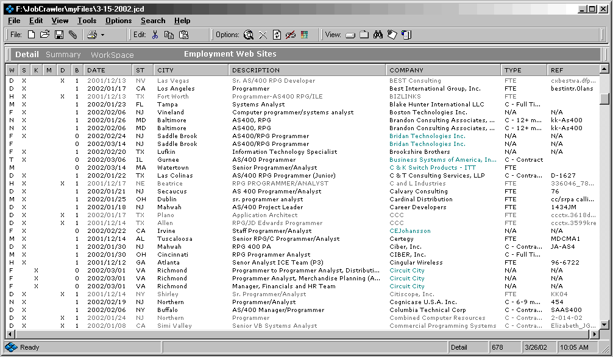613x357 pixels.
Task: Click the horizontal scrollbar right arrow
Action: (x=595, y=334)
